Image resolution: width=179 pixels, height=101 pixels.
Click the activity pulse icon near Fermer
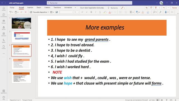click(x=164, y=8)
